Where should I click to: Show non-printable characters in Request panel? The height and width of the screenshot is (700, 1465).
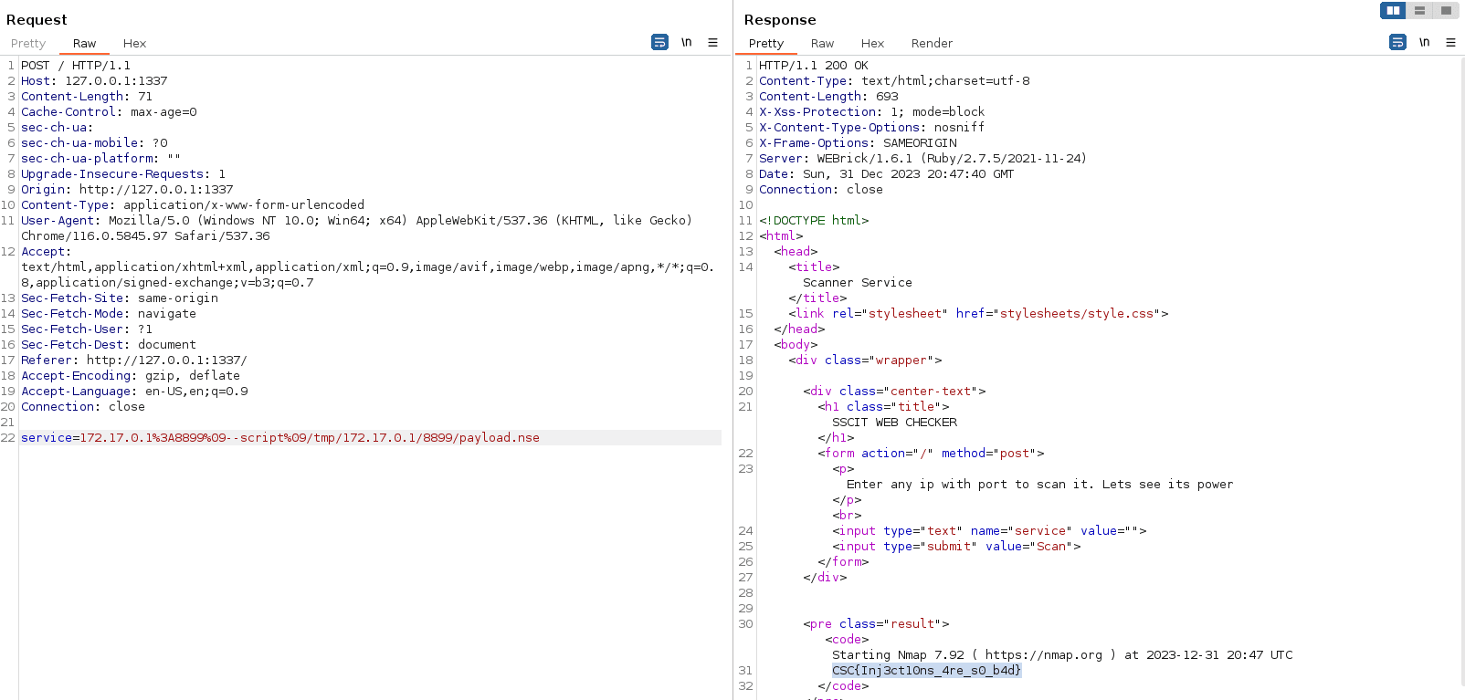point(686,42)
